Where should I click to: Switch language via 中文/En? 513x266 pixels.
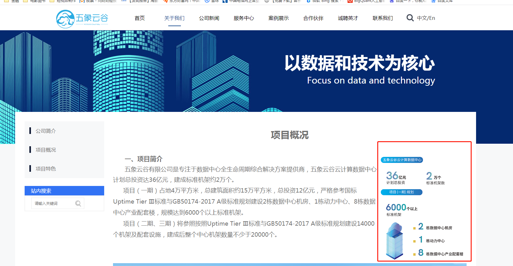click(426, 18)
